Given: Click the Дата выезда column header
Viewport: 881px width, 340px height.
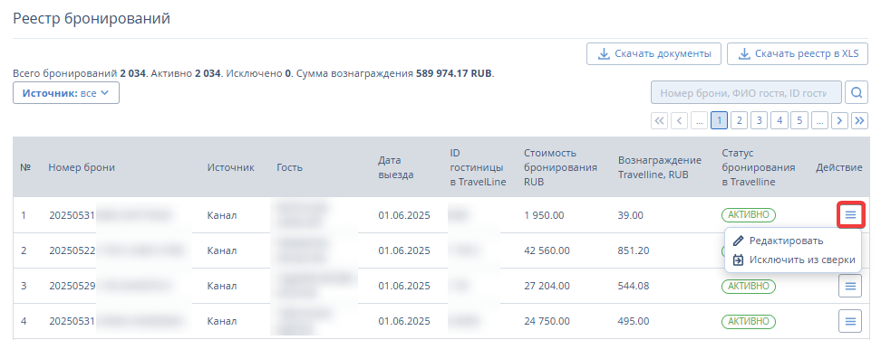Looking at the screenshot, I should (x=395, y=167).
